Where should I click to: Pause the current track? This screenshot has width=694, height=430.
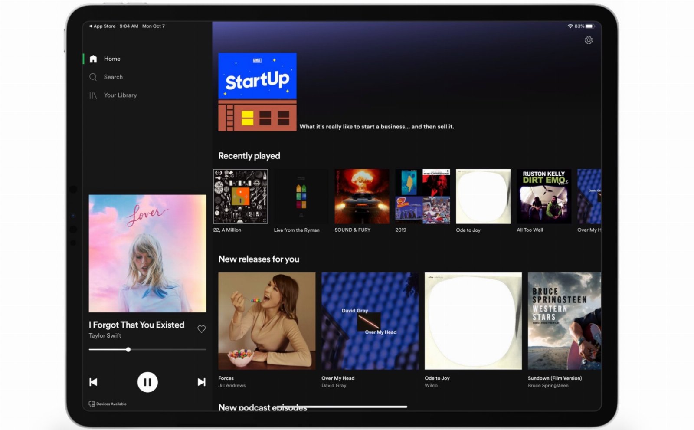[x=147, y=382]
